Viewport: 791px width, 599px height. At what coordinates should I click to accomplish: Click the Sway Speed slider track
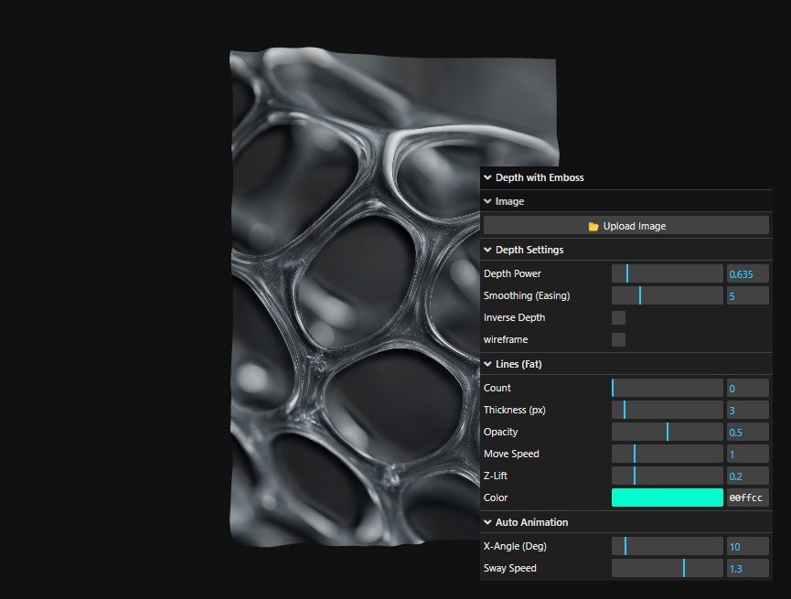click(667, 568)
